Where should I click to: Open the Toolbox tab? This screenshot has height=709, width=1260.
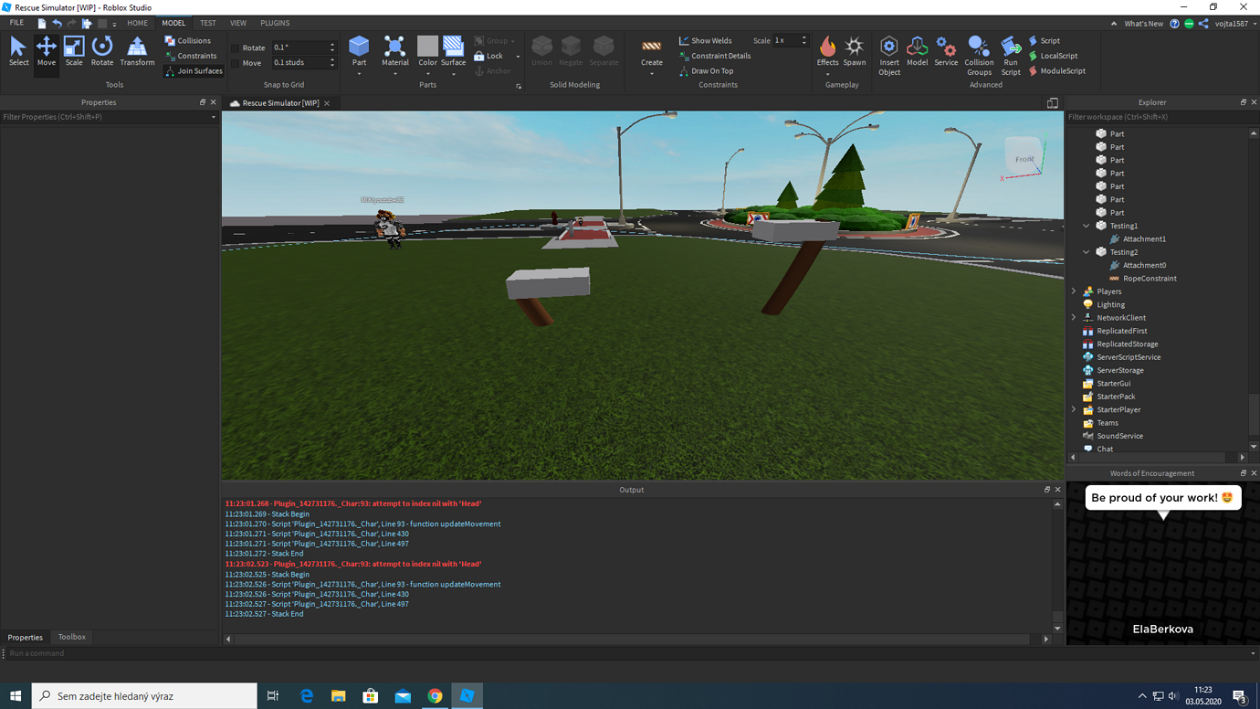[x=71, y=637]
